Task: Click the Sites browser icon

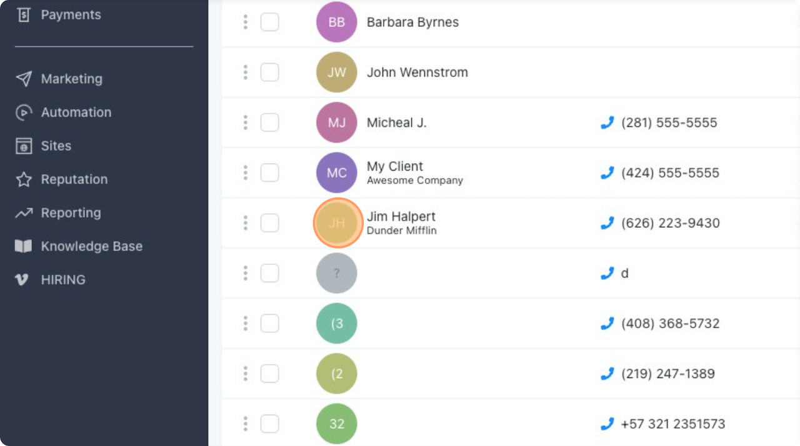Action: coord(24,146)
